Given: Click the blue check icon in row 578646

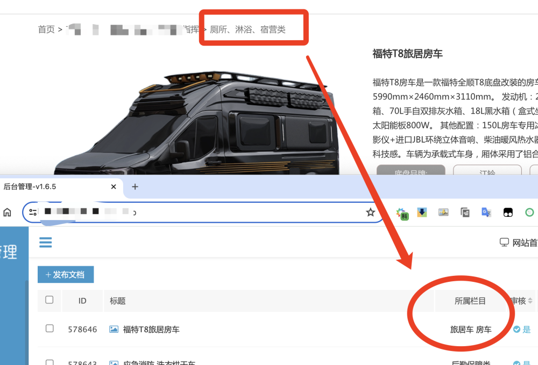Looking at the screenshot, I should pos(516,330).
